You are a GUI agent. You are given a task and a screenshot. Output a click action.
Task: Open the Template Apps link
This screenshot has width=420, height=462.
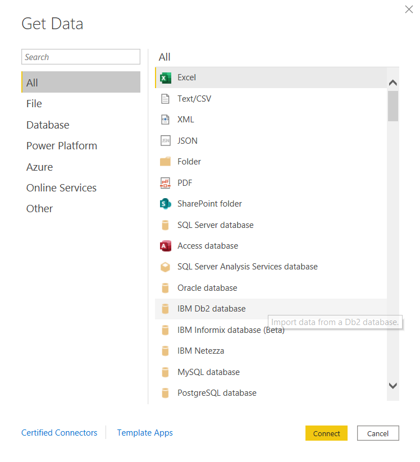coord(145,433)
